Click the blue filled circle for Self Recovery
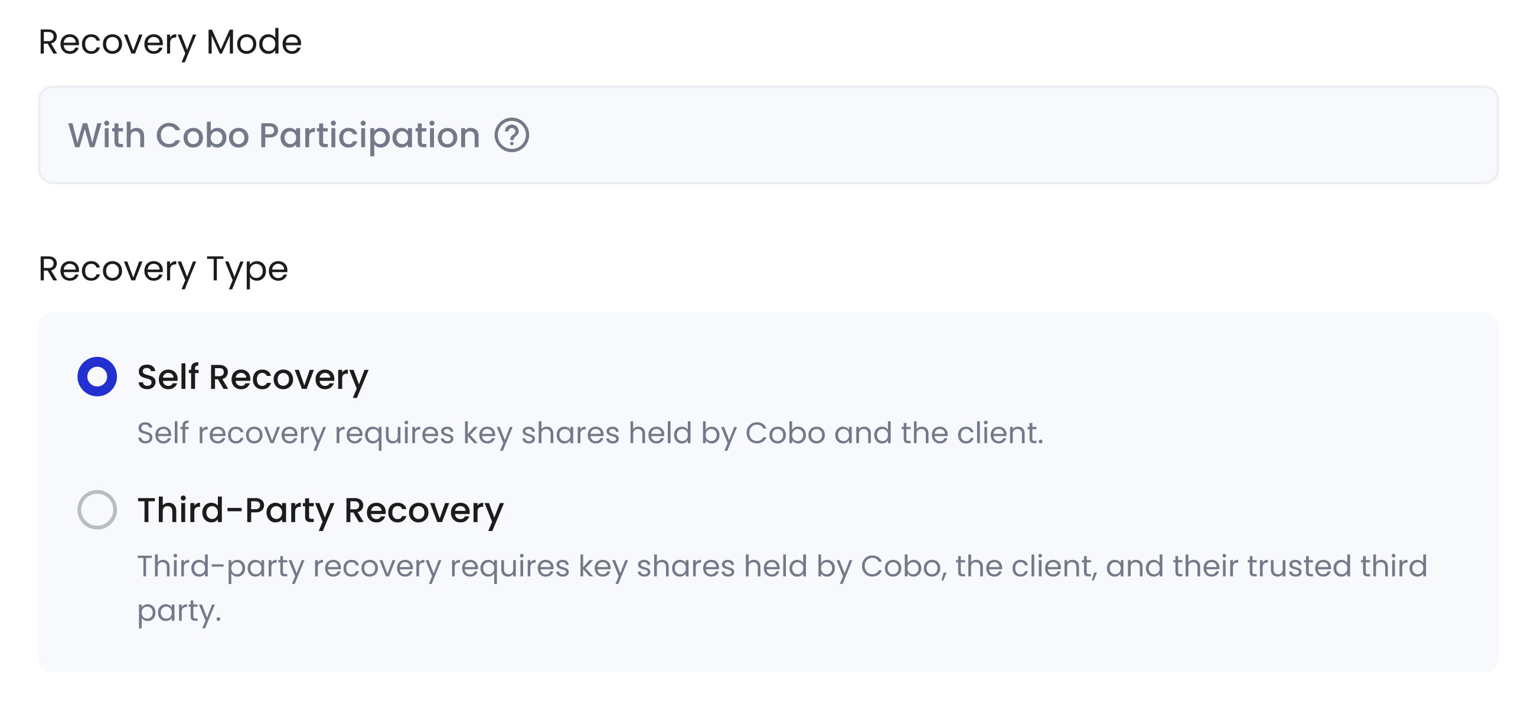The height and width of the screenshot is (708, 1521). 97,376
